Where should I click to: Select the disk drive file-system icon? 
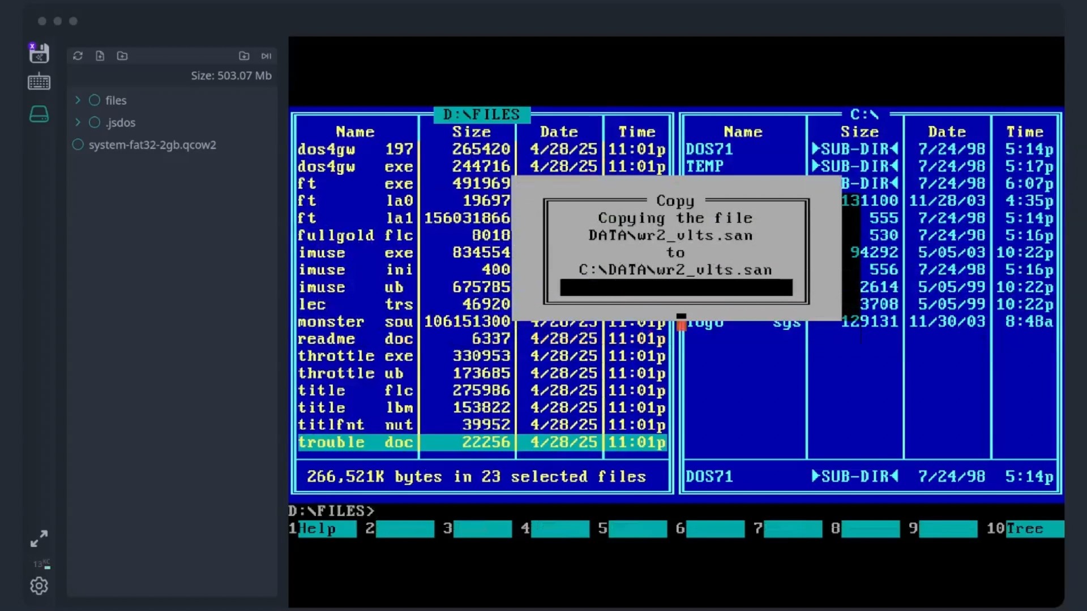(39, 114)
